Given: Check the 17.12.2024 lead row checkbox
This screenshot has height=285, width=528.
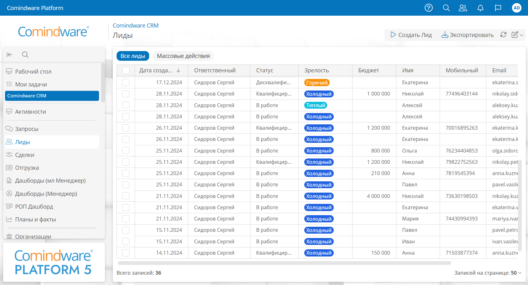Looking at the screenshot, I should point(126,82).
